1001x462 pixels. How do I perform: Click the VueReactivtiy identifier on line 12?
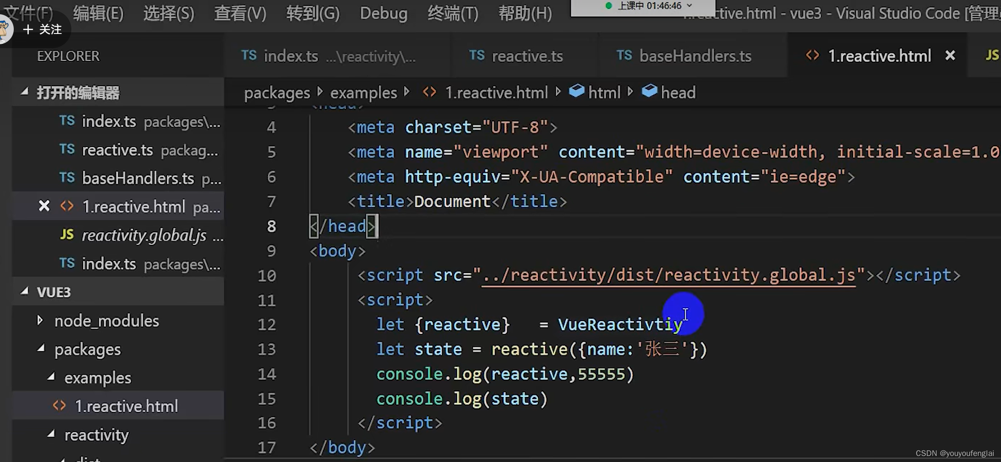[620, 324]
